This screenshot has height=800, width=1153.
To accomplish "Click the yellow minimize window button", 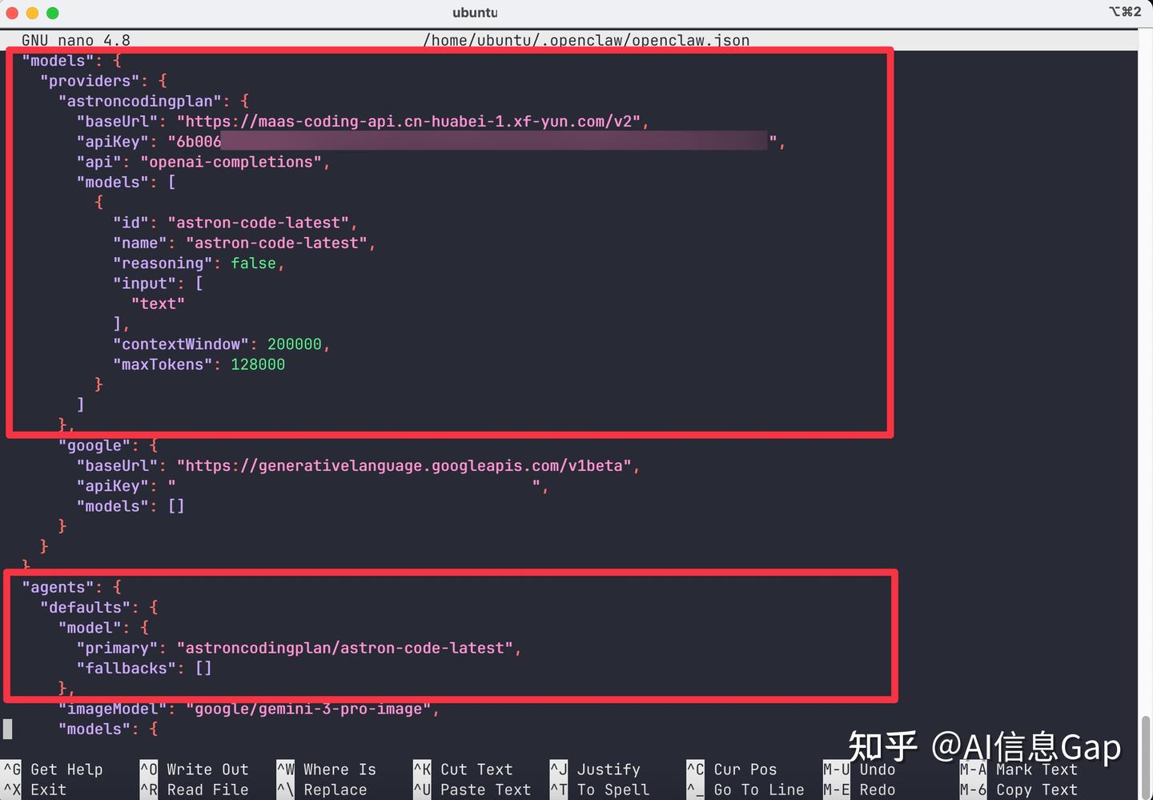I will 32,13.
